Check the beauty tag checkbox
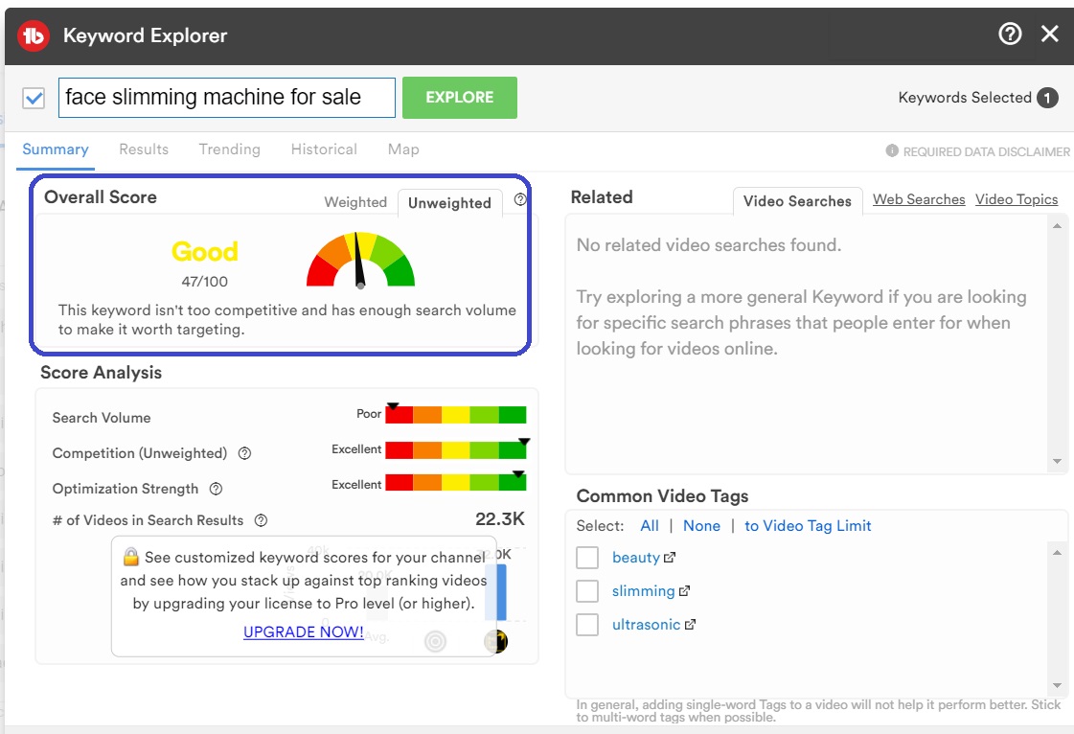 pyautogui.click(x=587, y=557)
